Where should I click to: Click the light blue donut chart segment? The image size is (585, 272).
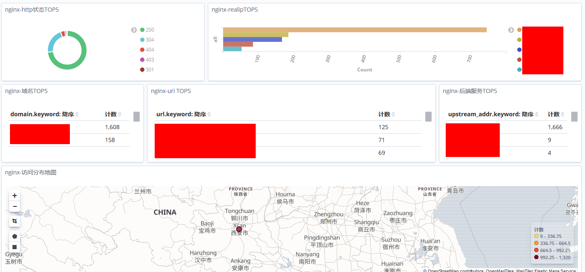53,41
